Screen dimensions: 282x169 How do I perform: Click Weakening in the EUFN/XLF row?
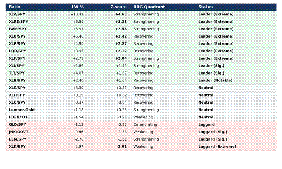pos(143,117)
